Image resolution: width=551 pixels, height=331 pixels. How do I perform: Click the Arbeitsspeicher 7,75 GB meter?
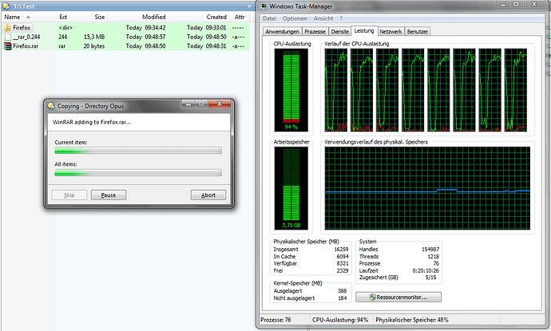[x=291, y=188]
